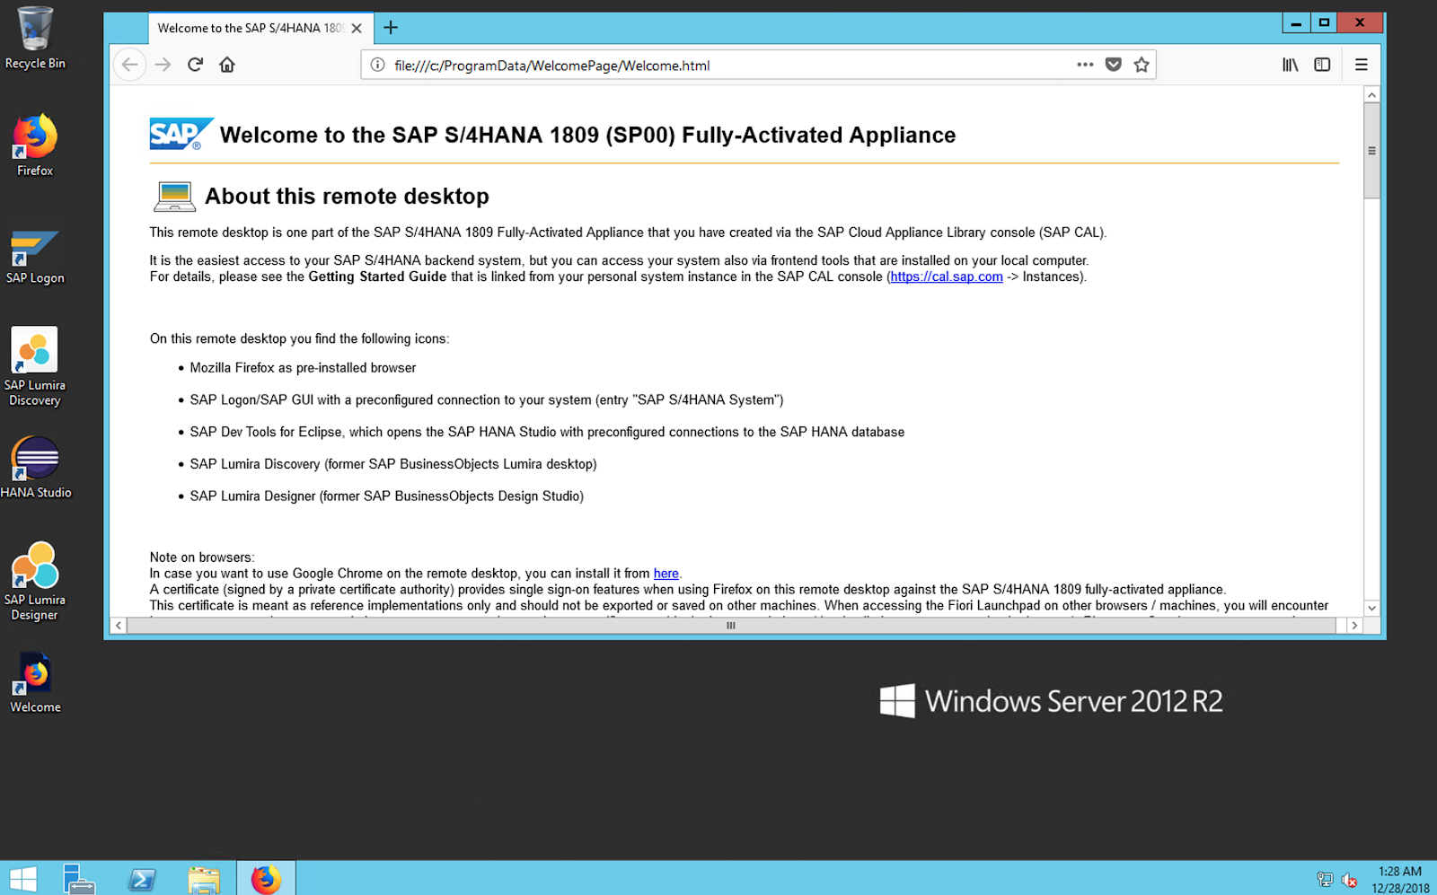The width and height of the screenshot is (1437, 895).
Task: Click the vertical scrollbar down arrow
Action: 1371,608
